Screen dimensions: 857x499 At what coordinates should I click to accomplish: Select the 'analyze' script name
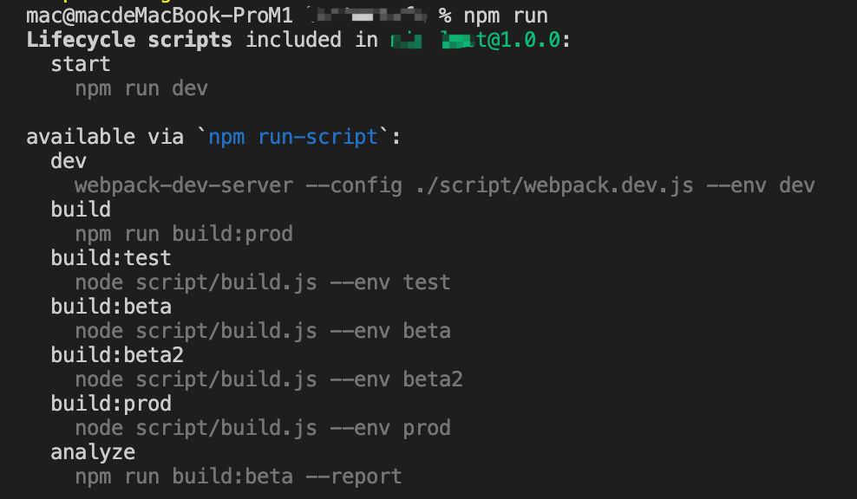[x=93, y=452]
